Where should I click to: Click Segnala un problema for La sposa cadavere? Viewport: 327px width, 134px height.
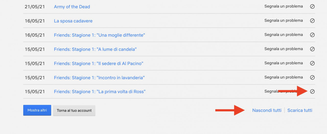point(284,20)
